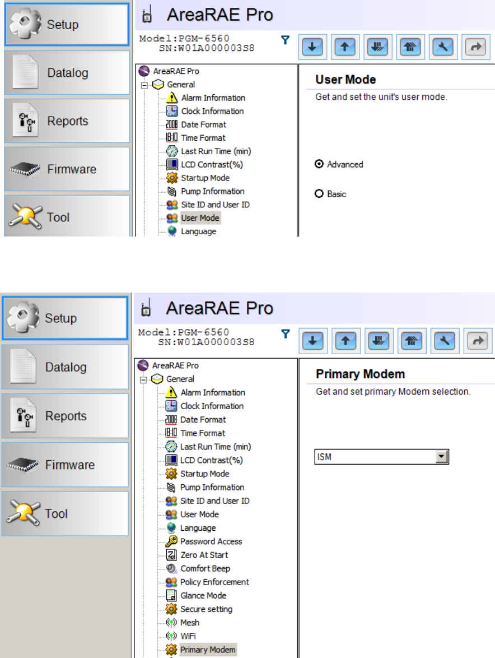Click the upload arrow icon in bottom window
The height and width of the screenshot is (658, 495).
coord(345,341)
